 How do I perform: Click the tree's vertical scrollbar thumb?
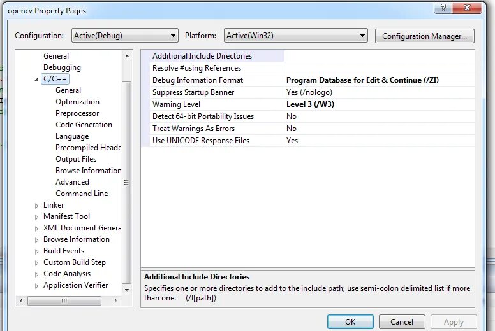pyautogui.click(x=126, y=183)
